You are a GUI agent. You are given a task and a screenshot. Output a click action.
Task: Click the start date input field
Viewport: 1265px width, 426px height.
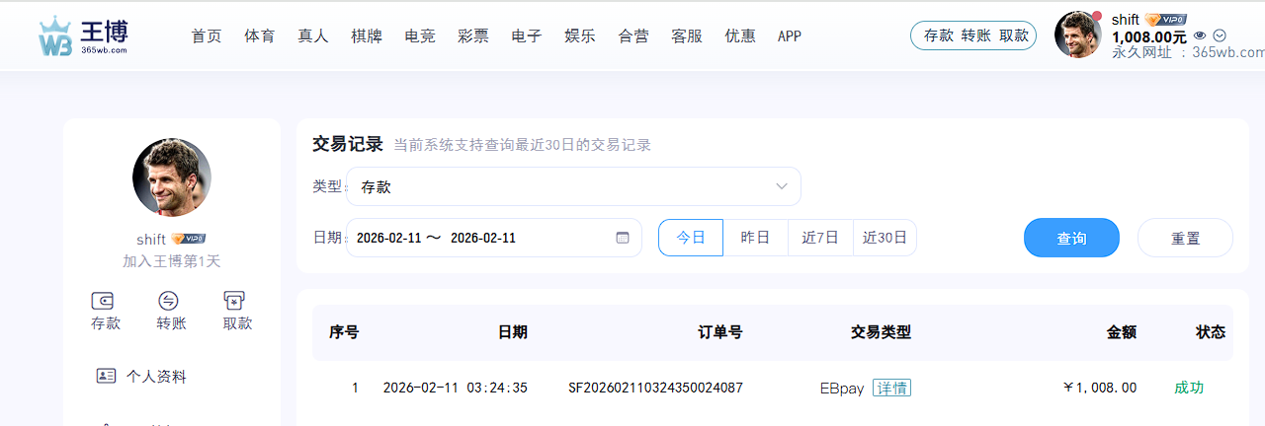click(x=388, y=238)
